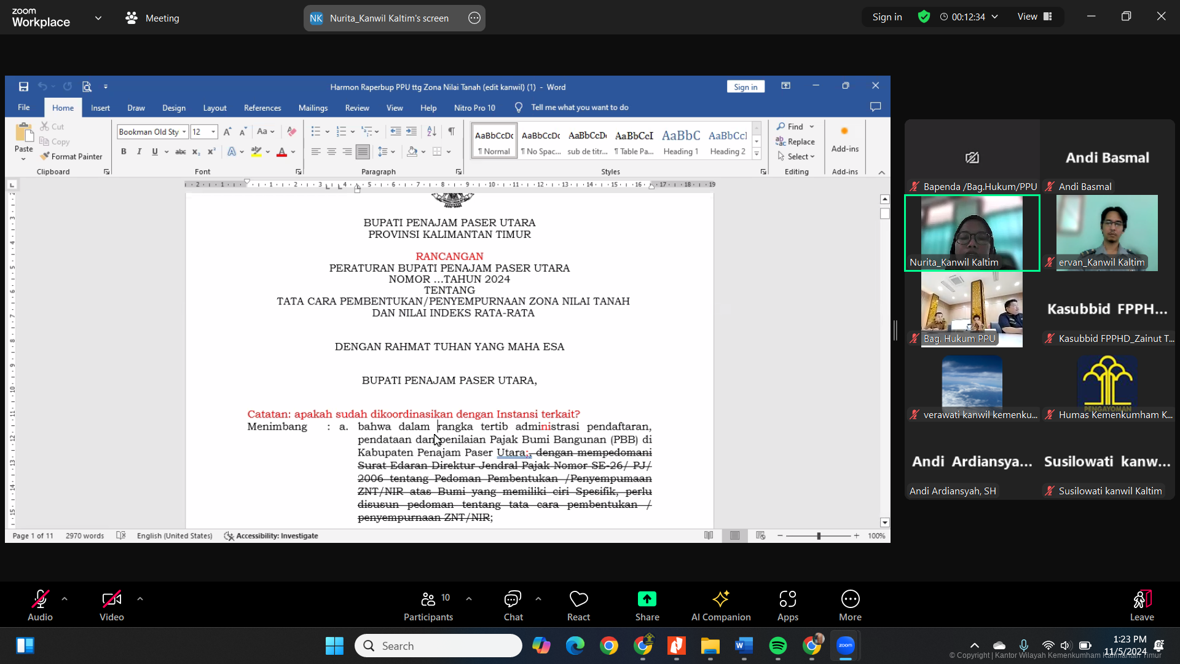Click the Bullets list icon
The image size is (1180, 664).
click(316, 132)
